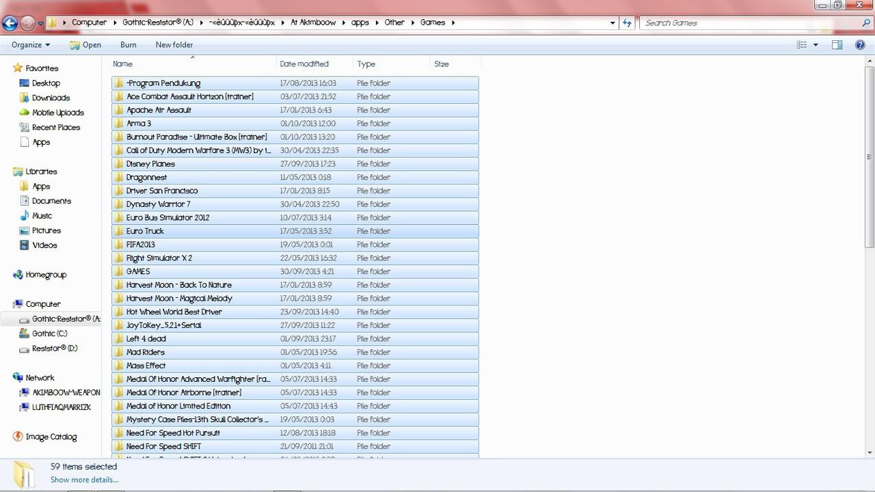875x492 pixels.
Task: Open the view options dropdown arrow
Action: click(816, 45)
